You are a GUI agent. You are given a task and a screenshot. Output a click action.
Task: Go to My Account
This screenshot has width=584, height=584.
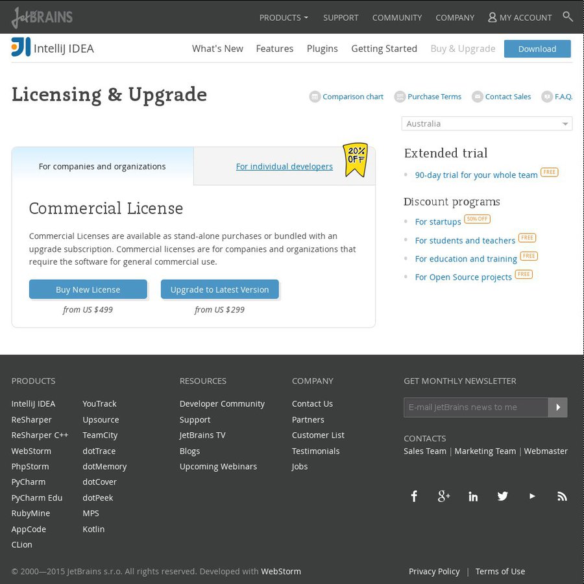(520, 18)
